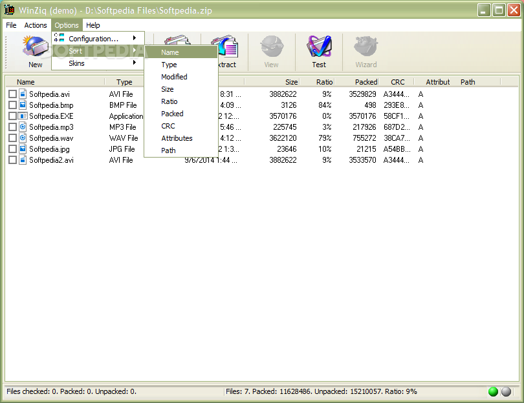The height and width of the screenshot is (403, 524).
Task: Check the Softpedia.bmp checkbox
Action: (x=12, y=105)
